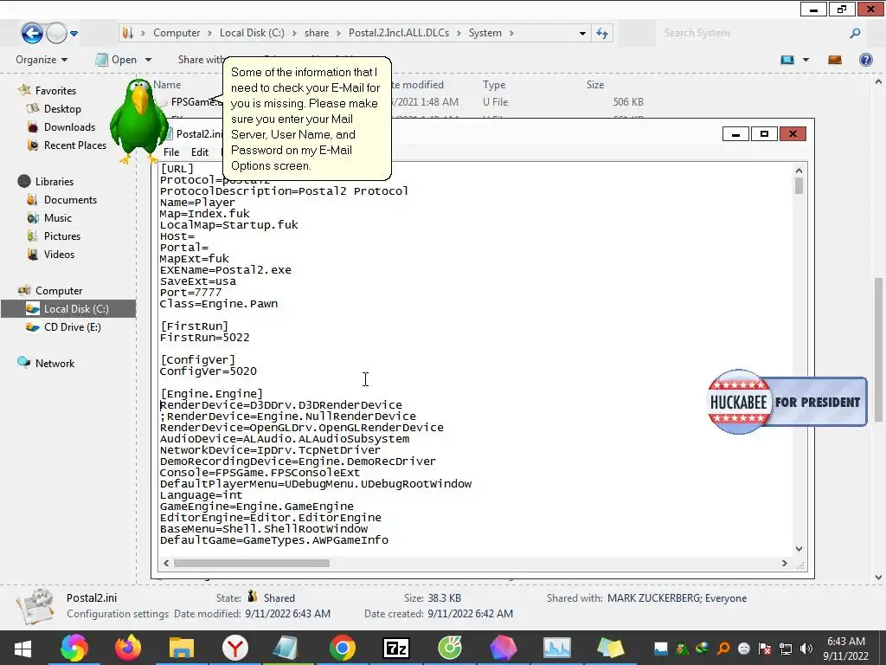Open the Music library
This screenshot has width=886, height=665.
click(x=58, y=217)
